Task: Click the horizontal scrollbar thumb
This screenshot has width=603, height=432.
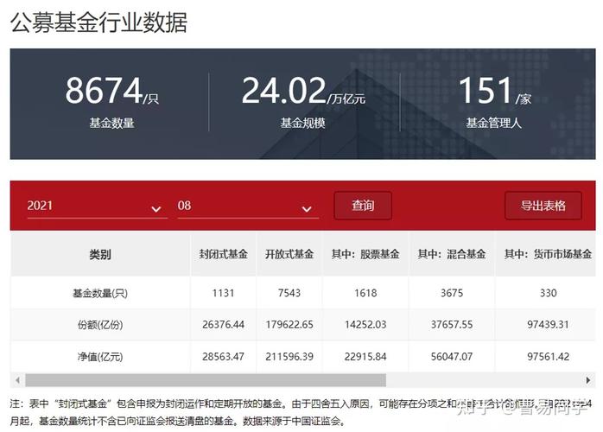Action: pos(206,380)
